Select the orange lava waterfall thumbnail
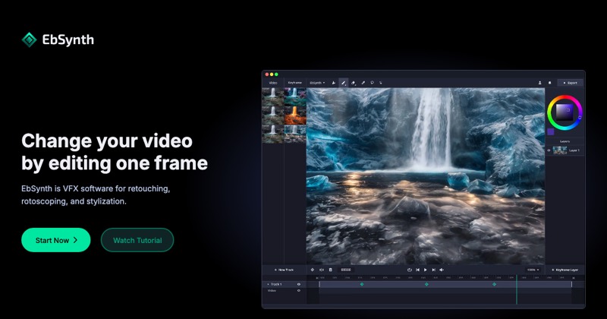 (295, 115)
